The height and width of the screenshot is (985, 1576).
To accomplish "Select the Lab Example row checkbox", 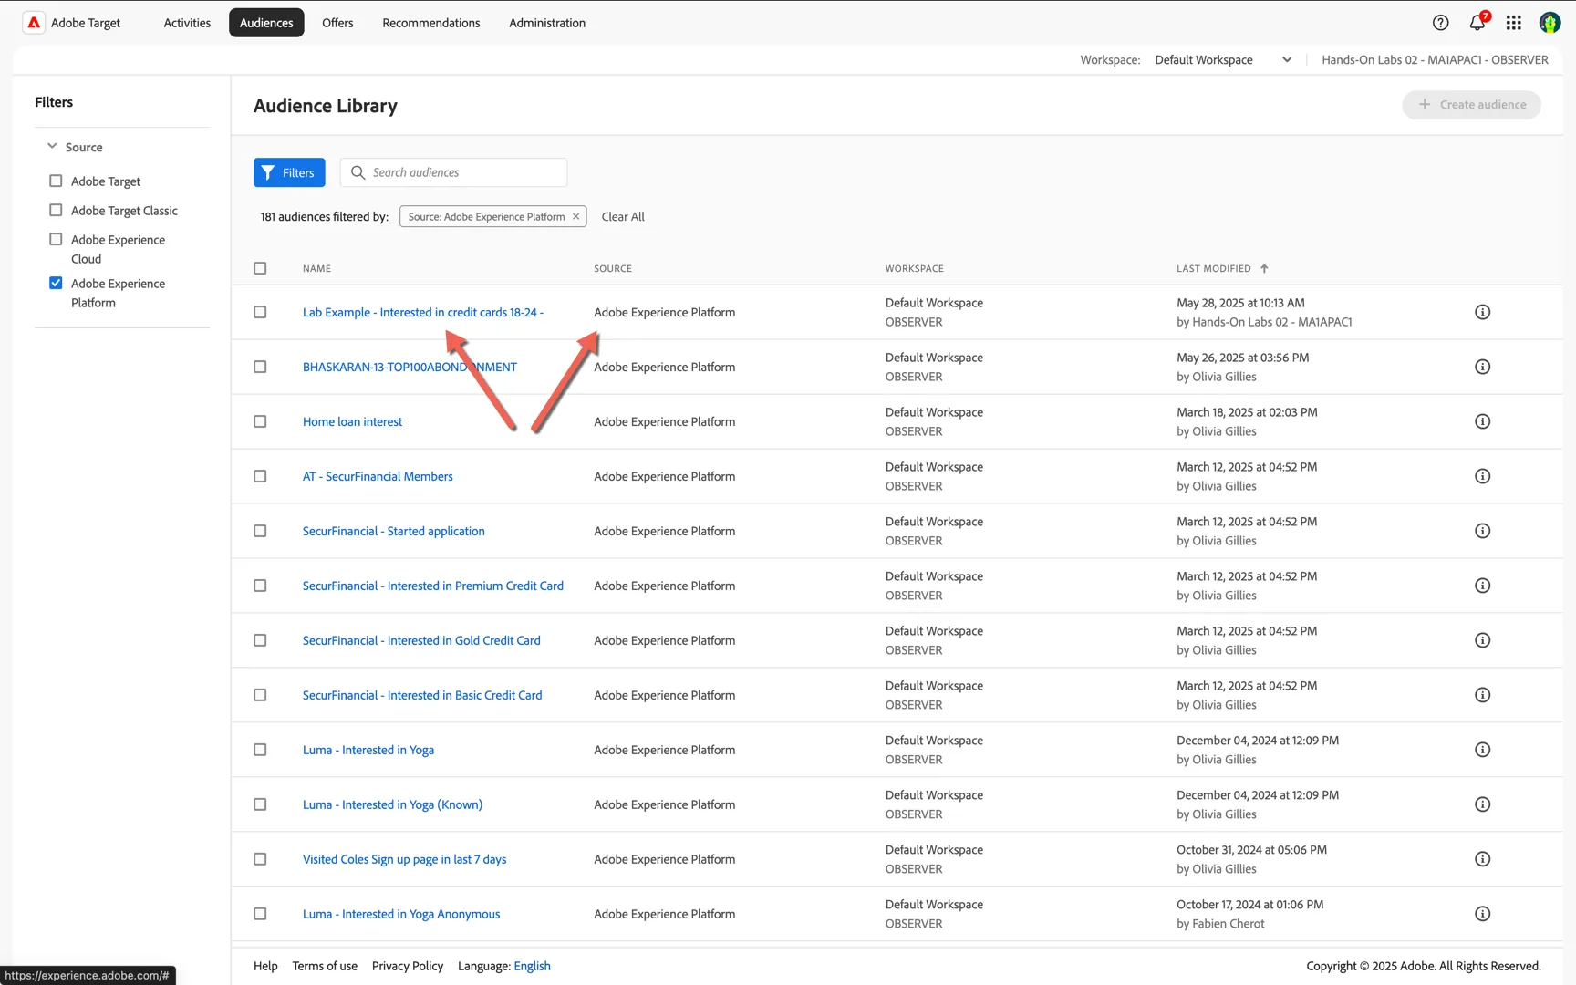I will 260,312.
